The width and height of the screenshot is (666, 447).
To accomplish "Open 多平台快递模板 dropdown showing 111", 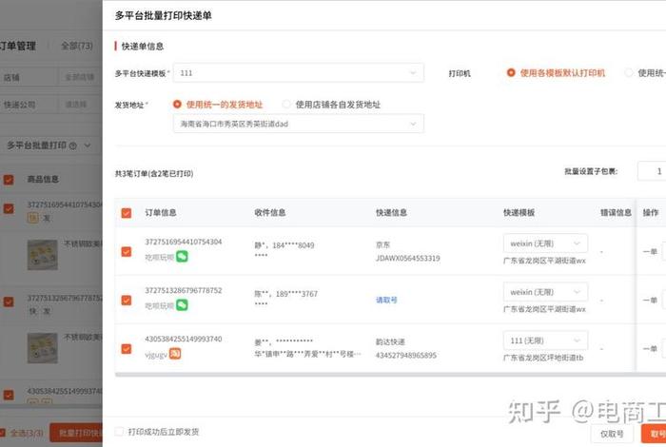I will tap(299, 72).
